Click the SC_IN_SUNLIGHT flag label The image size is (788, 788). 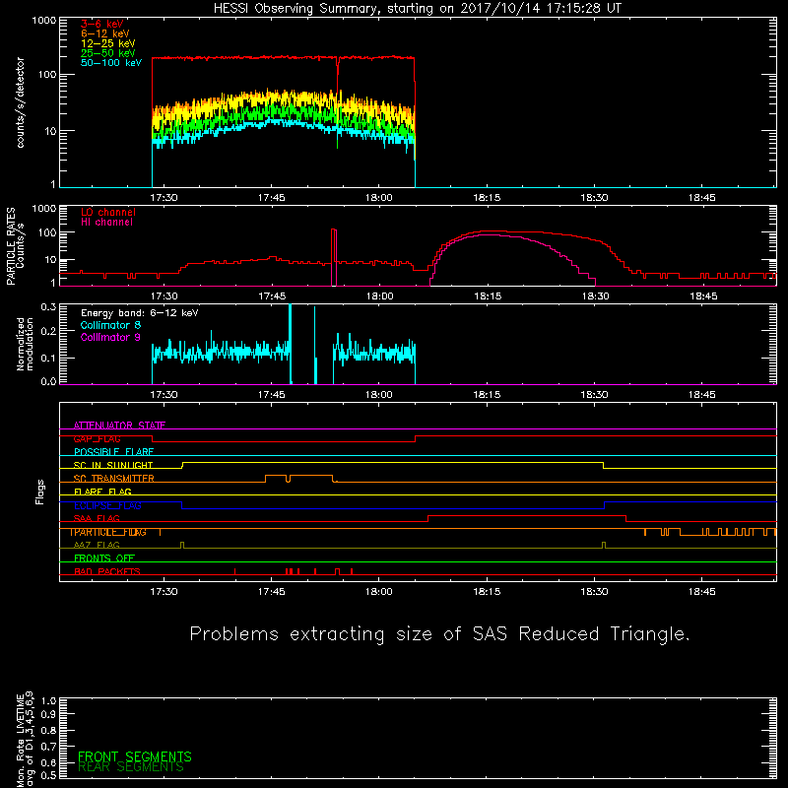click(113, 465)
